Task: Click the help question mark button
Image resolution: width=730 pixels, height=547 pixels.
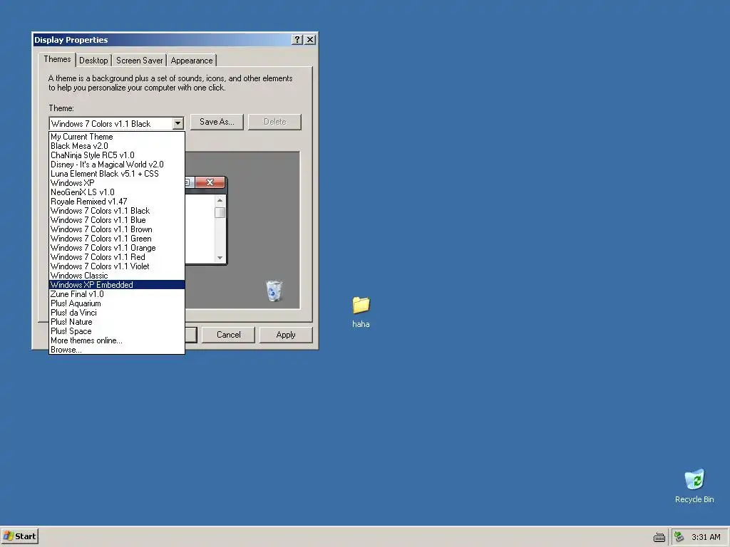Action: tap(297, 40)
